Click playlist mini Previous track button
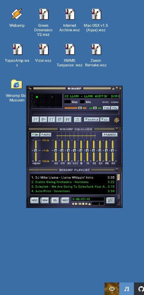 pos(73,204)
